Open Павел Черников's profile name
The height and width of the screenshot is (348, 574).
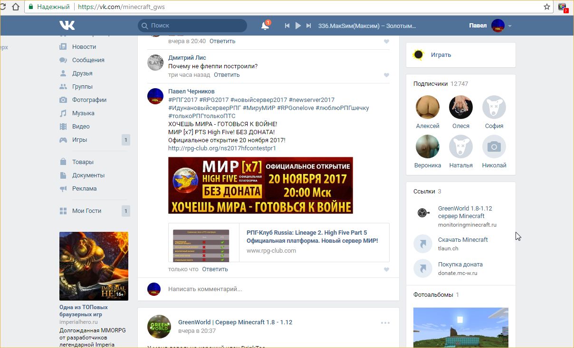click(191, 92)
